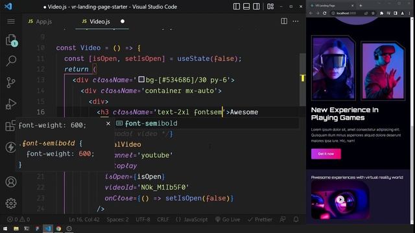Viewport: 415px width, 233px height.
Task: Open browser profile avatar
Action: (x=402, y=13)
